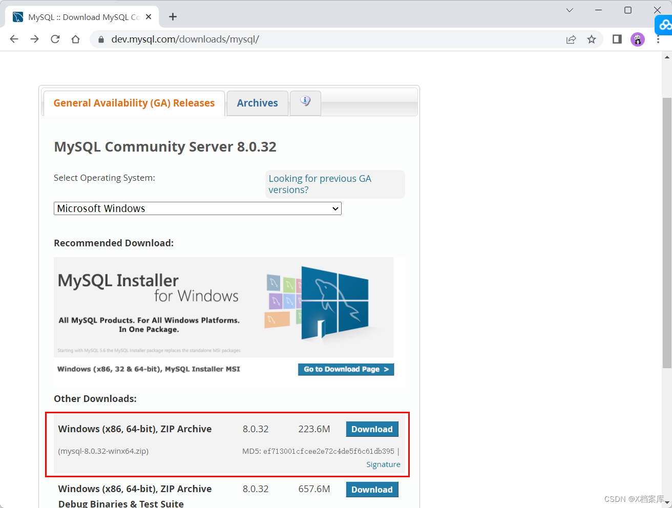Select the MD5 checksum text ef713001cfcee2e72c4de5f6c61db395
Image resolution: width=672 pixels, height=508 pixels.
tap(329, 451)
